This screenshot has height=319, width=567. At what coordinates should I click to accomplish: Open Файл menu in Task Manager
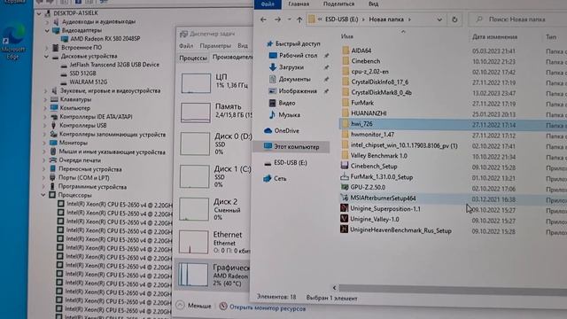186,46
